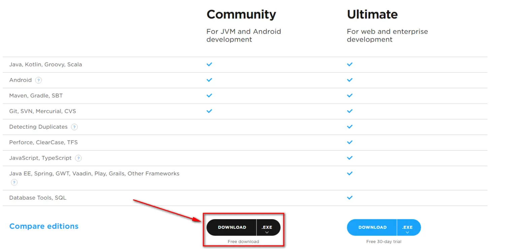Select the Android row label text
Viewport: 505px width, 249px height.
tap(20, 80)
